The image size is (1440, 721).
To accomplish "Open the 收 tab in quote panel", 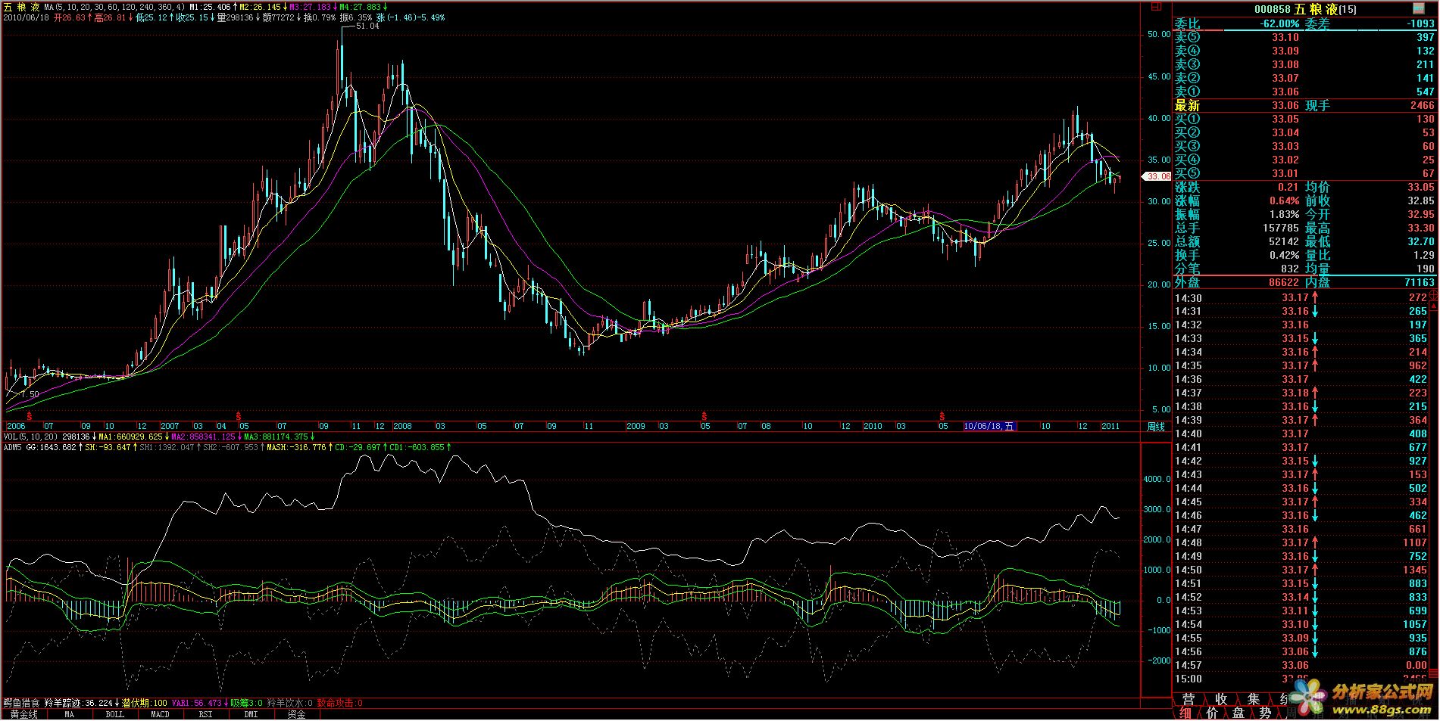I will [x=1221, y=699].
